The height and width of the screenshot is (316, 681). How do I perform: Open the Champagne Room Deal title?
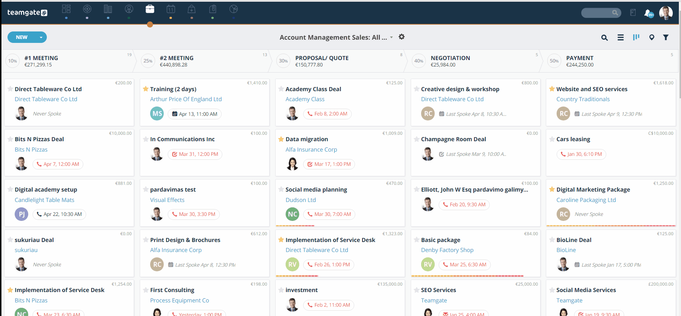(x=454, y=139)
